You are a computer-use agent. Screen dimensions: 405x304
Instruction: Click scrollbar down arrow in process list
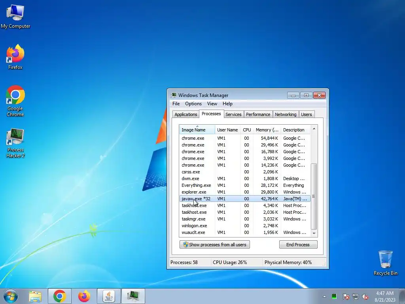[x=314, y=233]
